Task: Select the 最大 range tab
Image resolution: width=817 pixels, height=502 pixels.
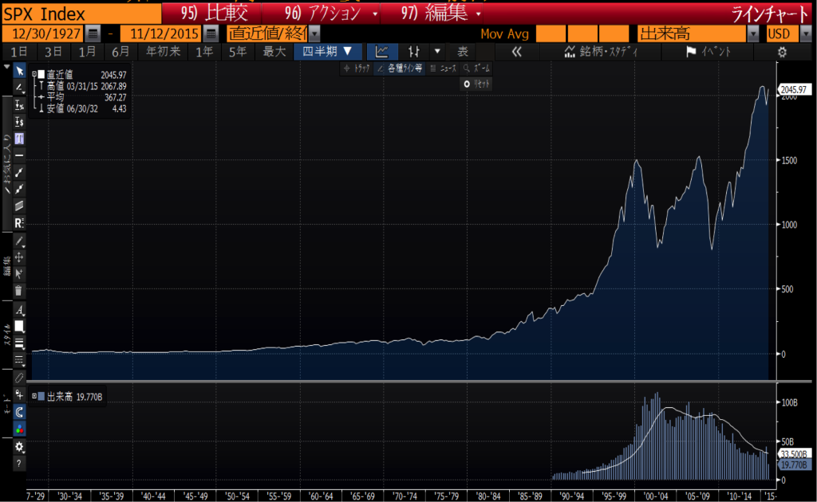Action: (x=274, y=52)
